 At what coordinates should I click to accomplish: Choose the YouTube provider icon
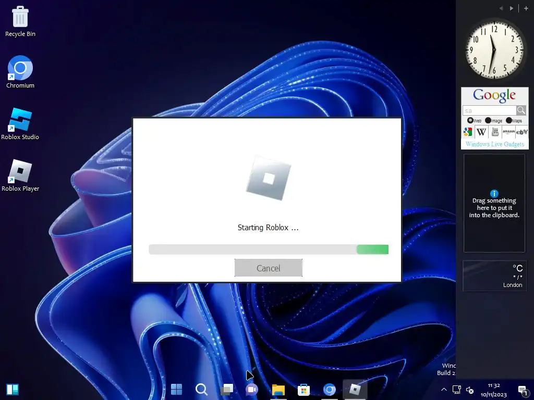pos(495,132)
